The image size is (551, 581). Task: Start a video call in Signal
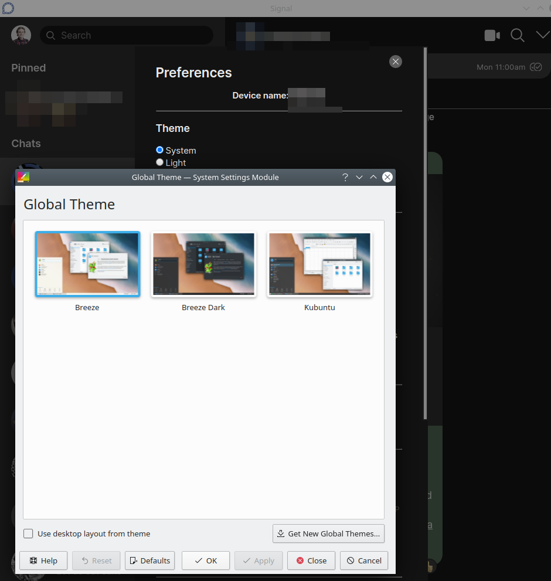[492, 36]
